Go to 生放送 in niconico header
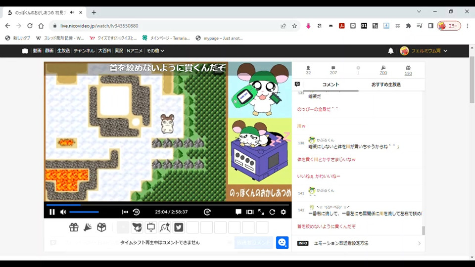 point(64,51)
